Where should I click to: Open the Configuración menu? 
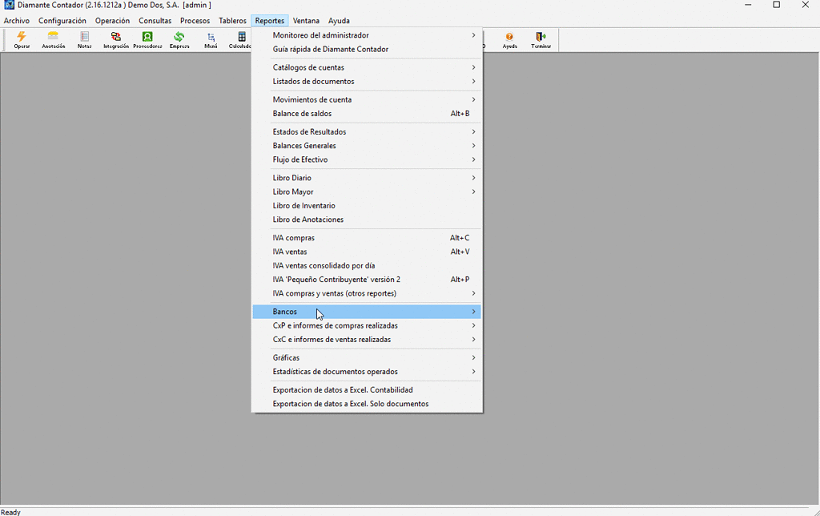[62, 21]
